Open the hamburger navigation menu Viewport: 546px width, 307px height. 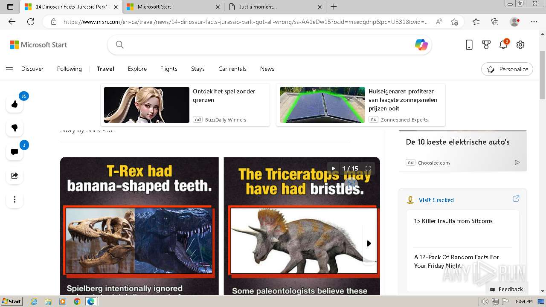(x=9, y=69)
